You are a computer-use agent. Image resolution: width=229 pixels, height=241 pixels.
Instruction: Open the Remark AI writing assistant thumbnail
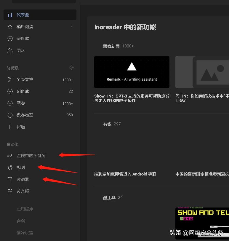132,72
